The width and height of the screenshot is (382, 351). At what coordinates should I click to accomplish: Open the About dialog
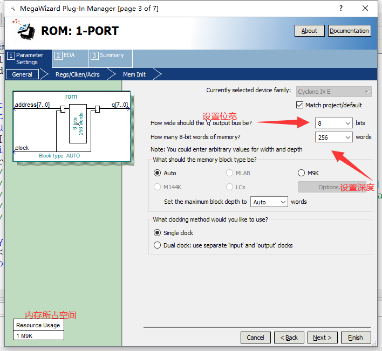tap(309, 31)
